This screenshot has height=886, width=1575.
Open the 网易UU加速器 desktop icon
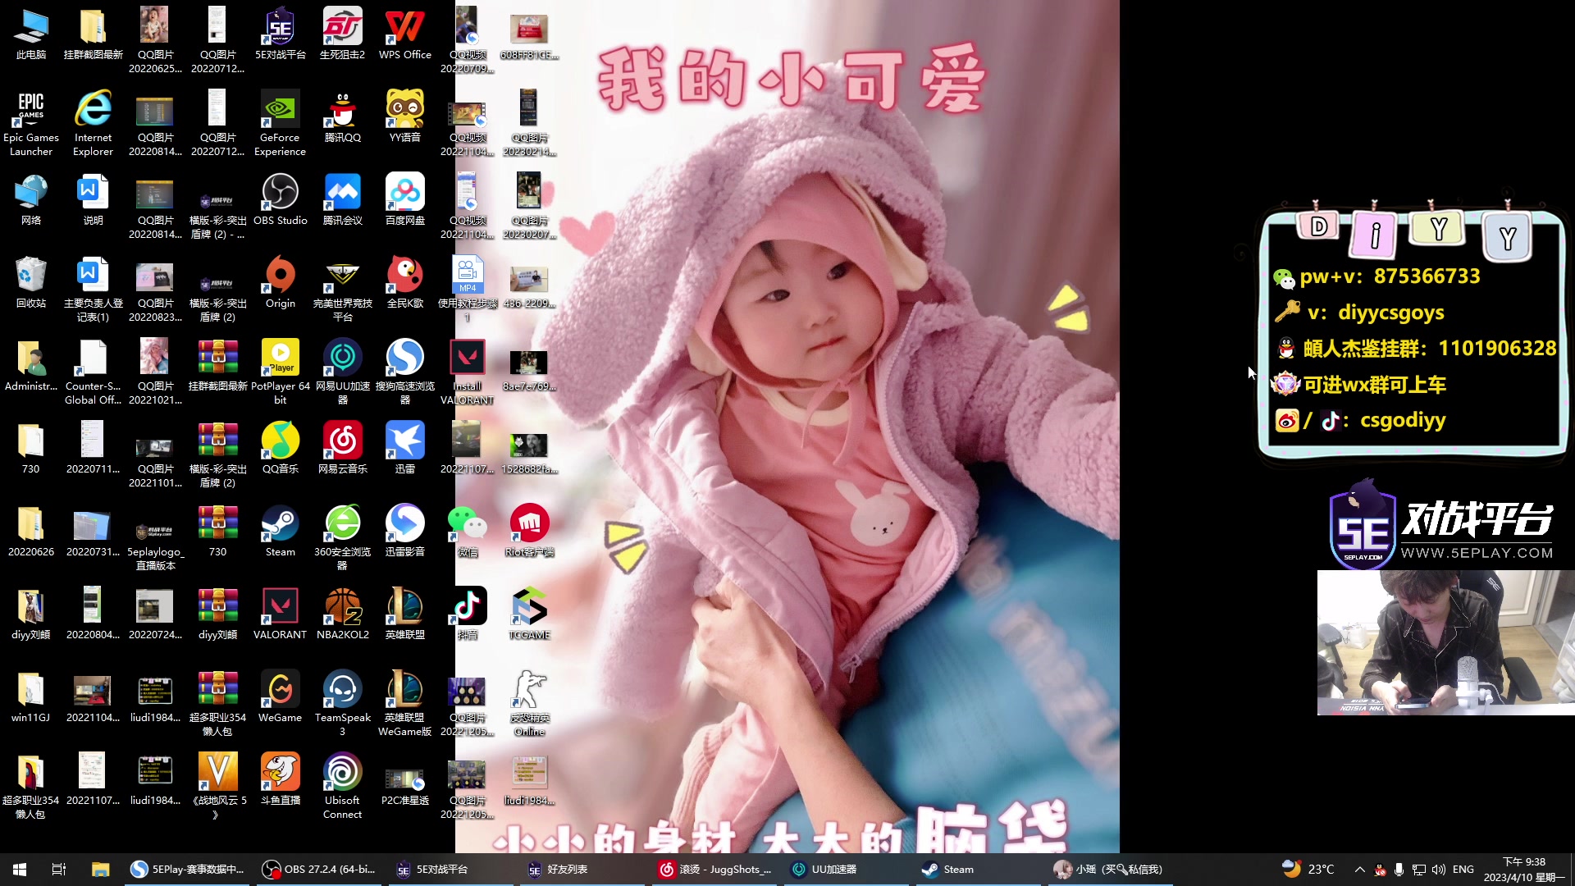point(342,372)
